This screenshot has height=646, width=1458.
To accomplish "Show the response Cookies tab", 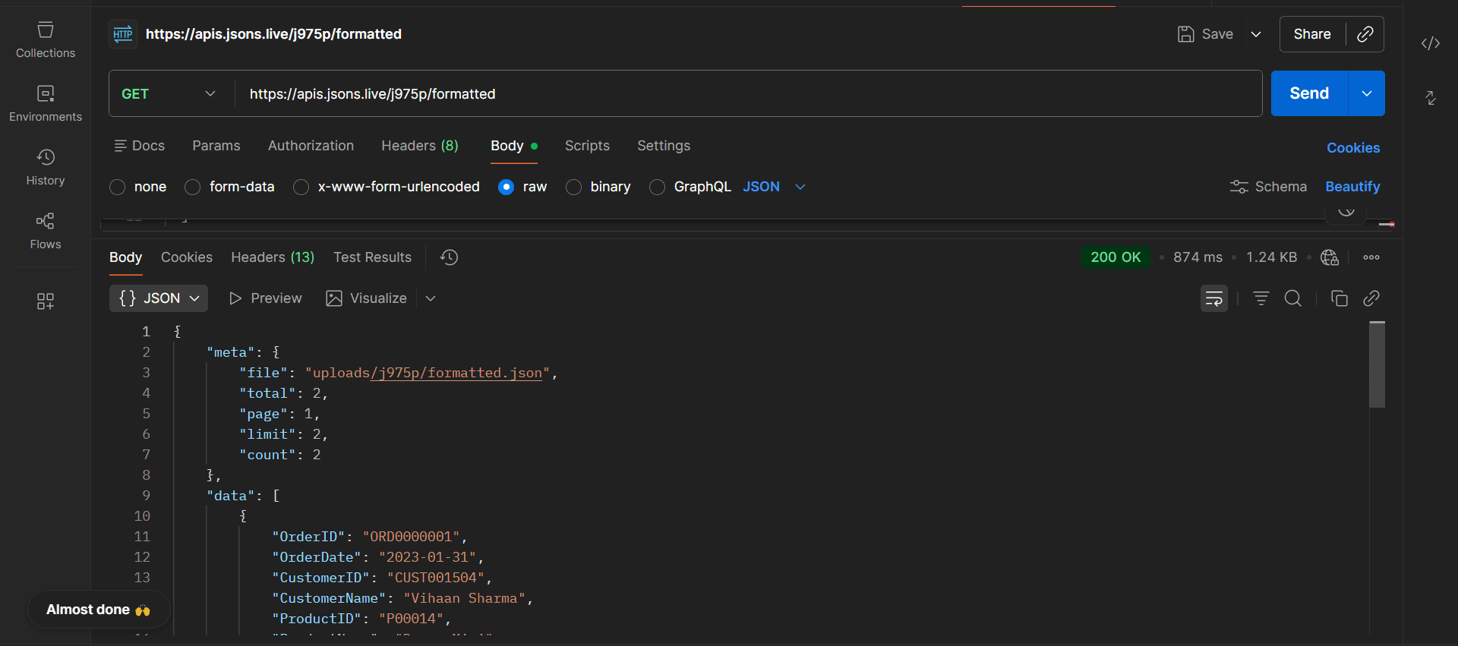I will coord(187,257).
